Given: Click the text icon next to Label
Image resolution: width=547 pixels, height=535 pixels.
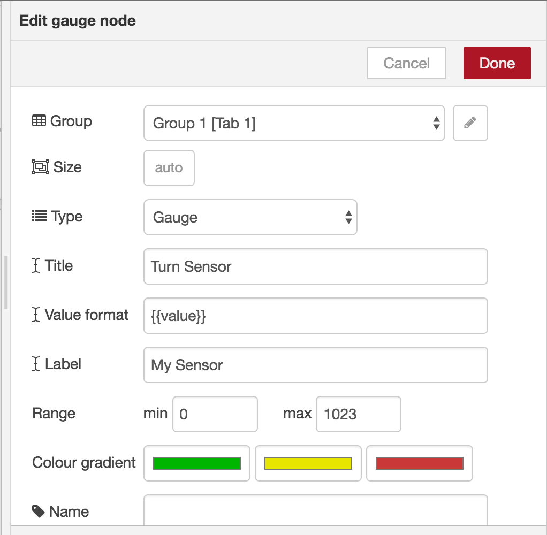Looking at the screenshot, I should coord(35,364).
